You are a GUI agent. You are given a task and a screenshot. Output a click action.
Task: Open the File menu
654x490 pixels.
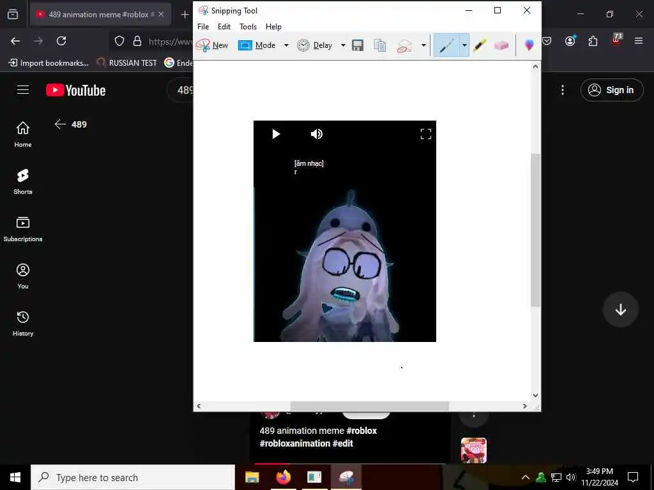(x=203, y=27)
